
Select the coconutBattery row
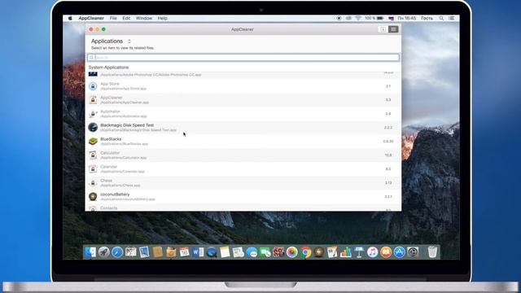click(x=243, y=197)
